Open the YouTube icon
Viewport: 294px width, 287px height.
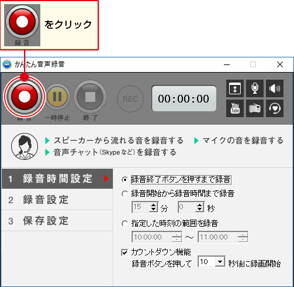pyautogui.click(x=235, y=108)
